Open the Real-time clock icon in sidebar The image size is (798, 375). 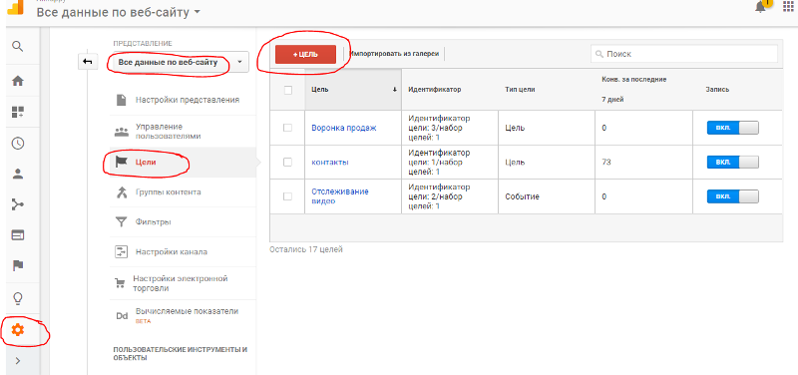coord(18,143)
